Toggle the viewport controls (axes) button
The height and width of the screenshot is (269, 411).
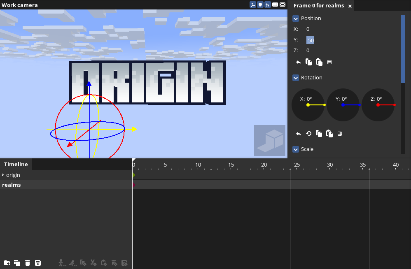[x=252, y=5]
